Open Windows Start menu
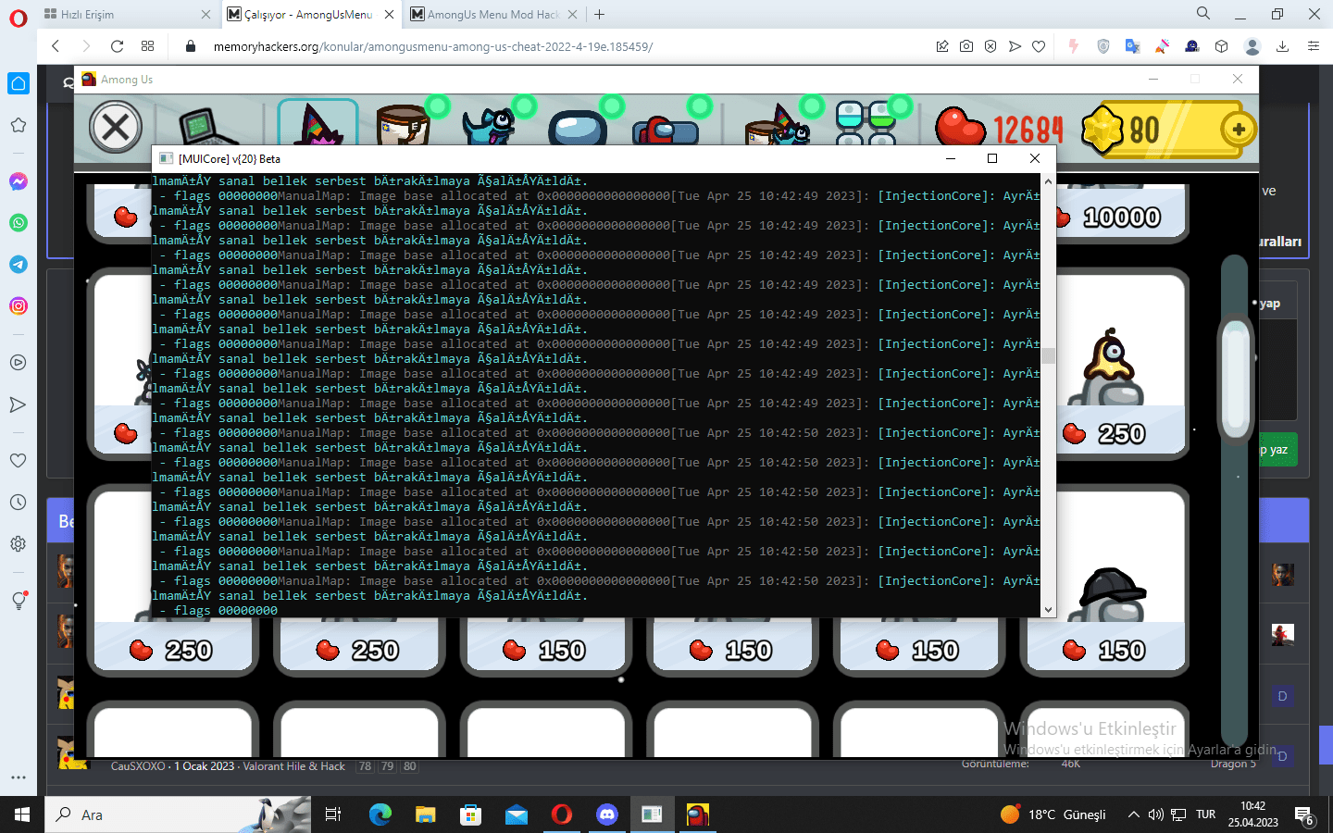The width and height of the screenshot is (1333, 833). tap(22, 814)
